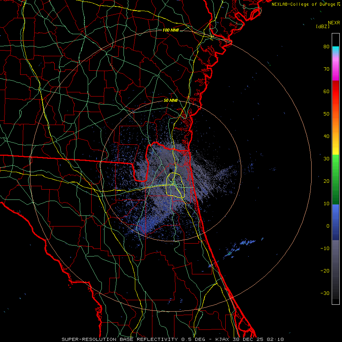Click the 0 dBZ scale value
Viewport: 342px width, 342px height.
coord(328,226)
